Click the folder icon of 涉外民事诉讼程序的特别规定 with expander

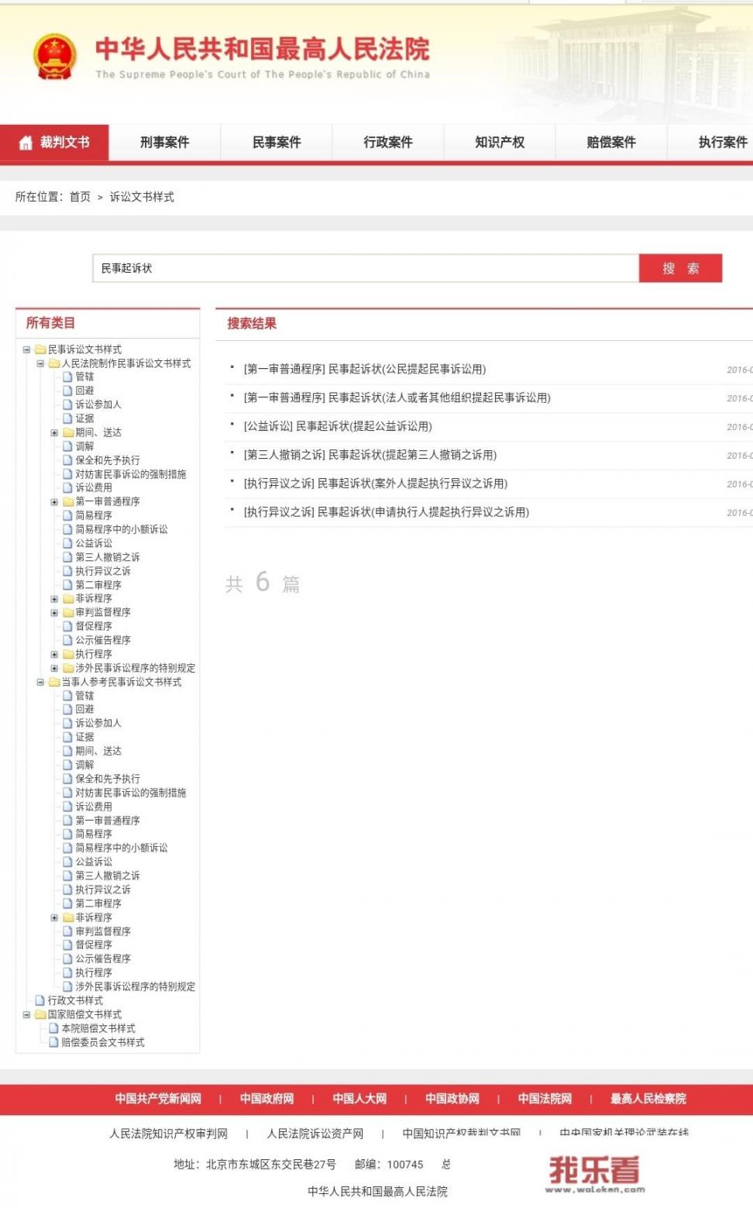(x=68, y=668)
